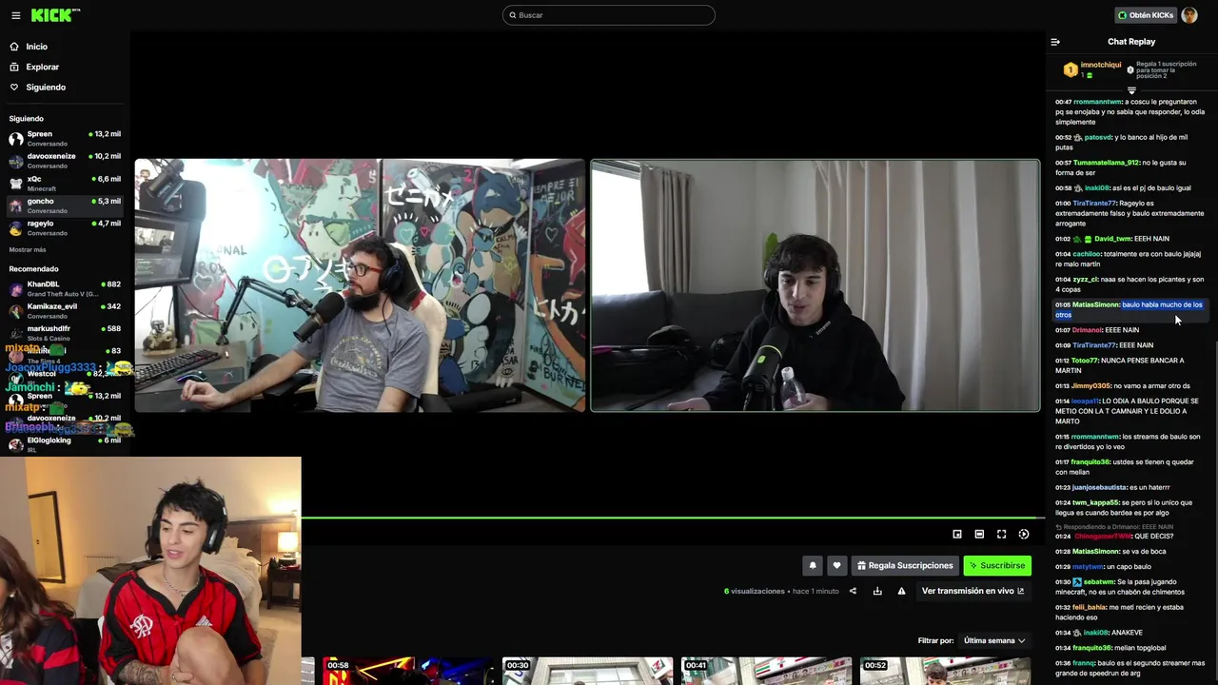Click David_twm EEEH NAIN message
Viewport: 1218px width, 685px height.
click(1130, 239)
